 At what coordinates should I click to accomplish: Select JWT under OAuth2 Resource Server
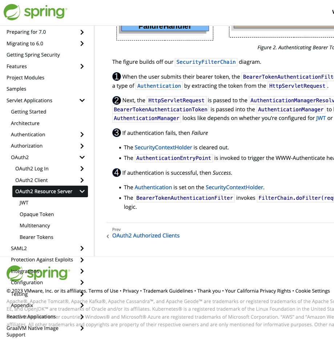click(24, 203)
